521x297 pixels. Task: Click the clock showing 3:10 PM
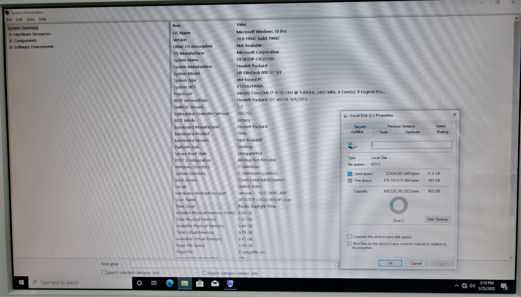click(x=486, y=286)
